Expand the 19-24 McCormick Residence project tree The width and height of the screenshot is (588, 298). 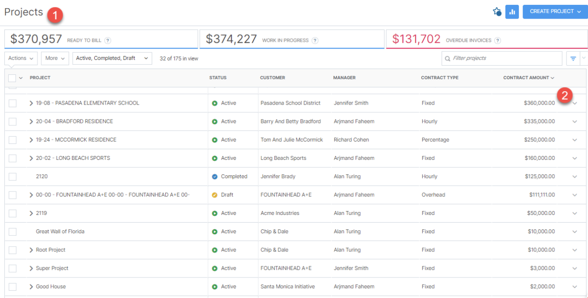click(31, 140)
